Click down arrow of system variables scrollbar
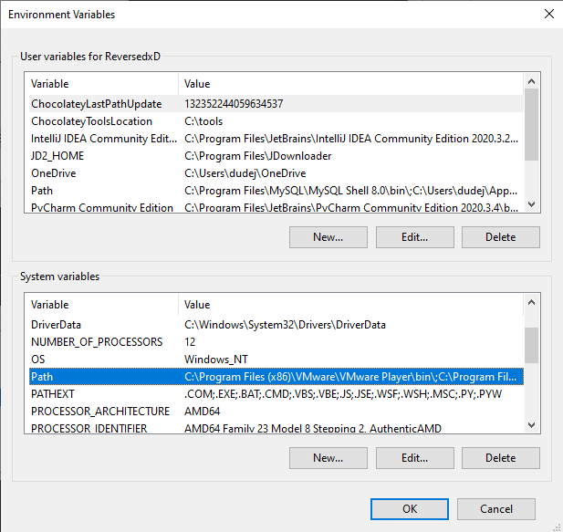This screenshot has height=532, width=563. pos(531,425)
